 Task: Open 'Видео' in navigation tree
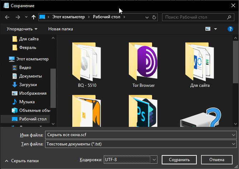click(x=25, y=68)
